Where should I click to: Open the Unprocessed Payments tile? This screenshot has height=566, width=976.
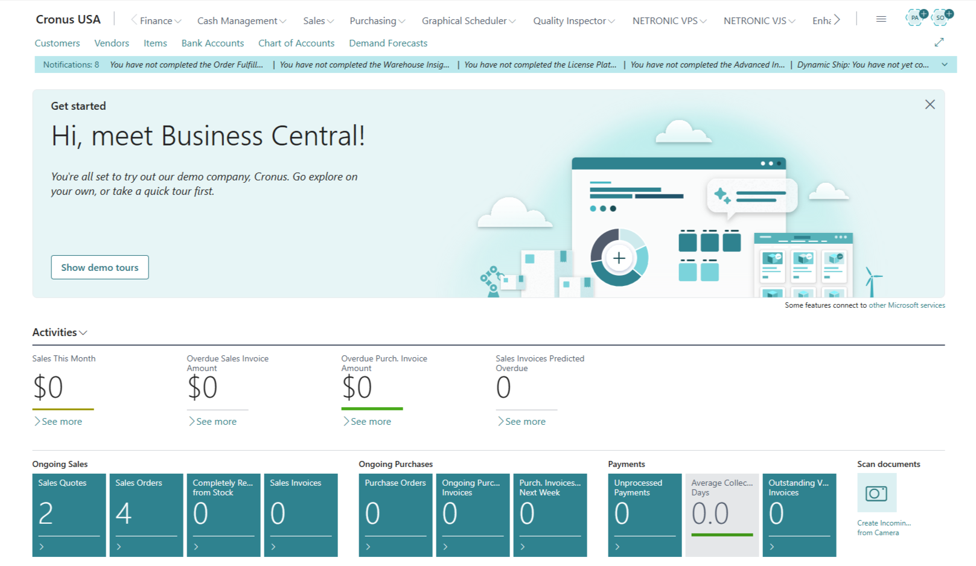click(x=645, y=515)
